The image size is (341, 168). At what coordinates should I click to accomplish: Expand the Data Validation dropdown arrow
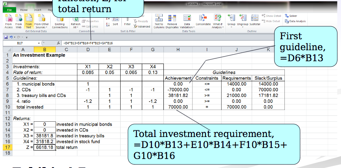[x=194, y=27]
